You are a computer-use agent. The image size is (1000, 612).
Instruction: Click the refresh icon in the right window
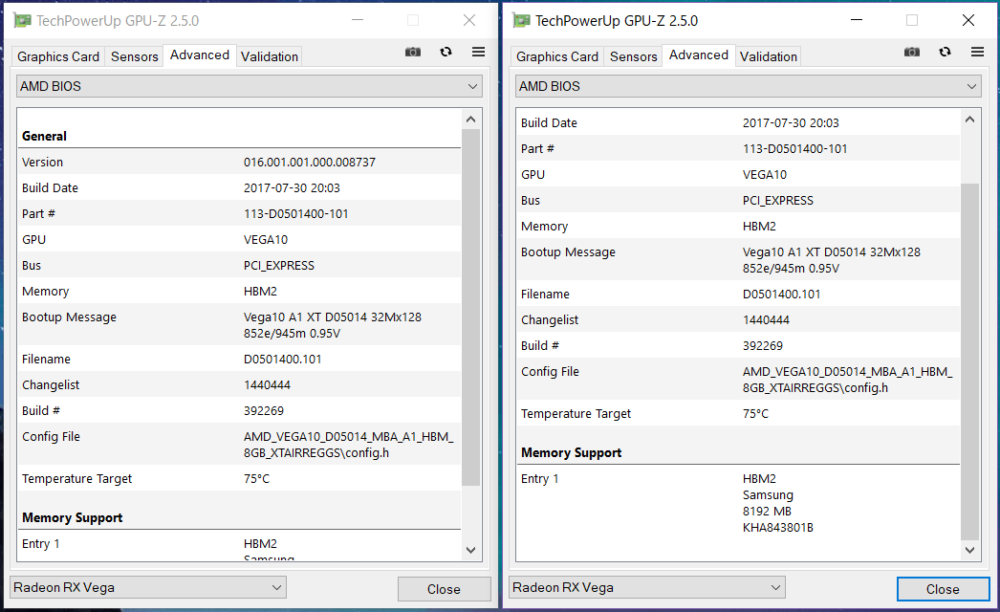pos(945,52)
